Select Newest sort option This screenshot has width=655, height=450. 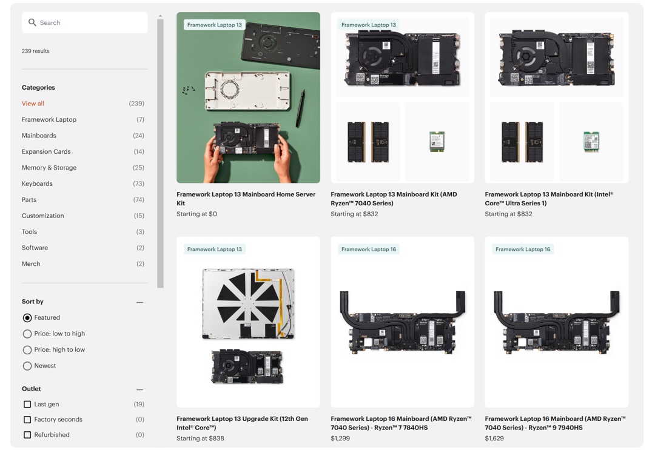click(x=27, y=366)
